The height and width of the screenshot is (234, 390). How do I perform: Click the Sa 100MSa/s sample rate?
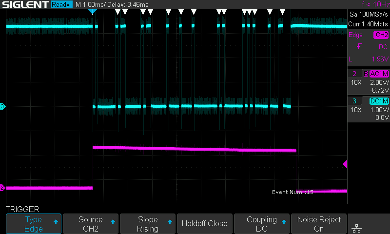(x=369, y=15)
